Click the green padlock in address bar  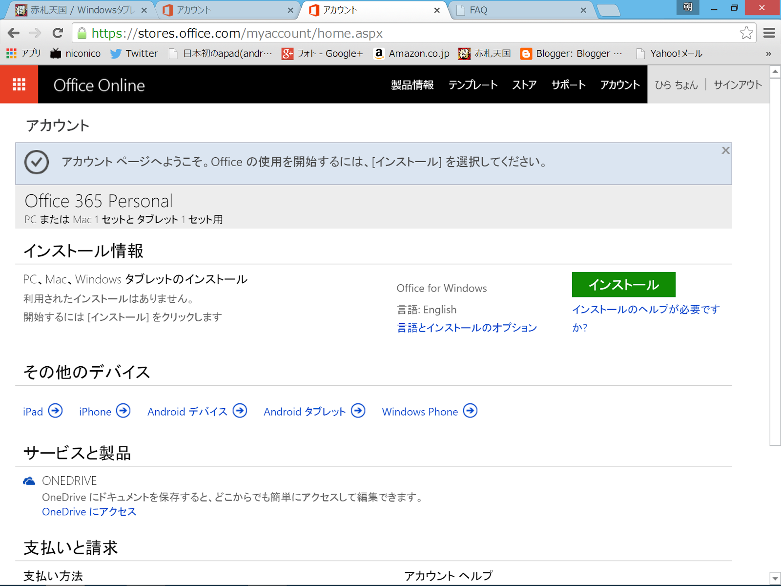pyautogui.click(x=82, y=33)
